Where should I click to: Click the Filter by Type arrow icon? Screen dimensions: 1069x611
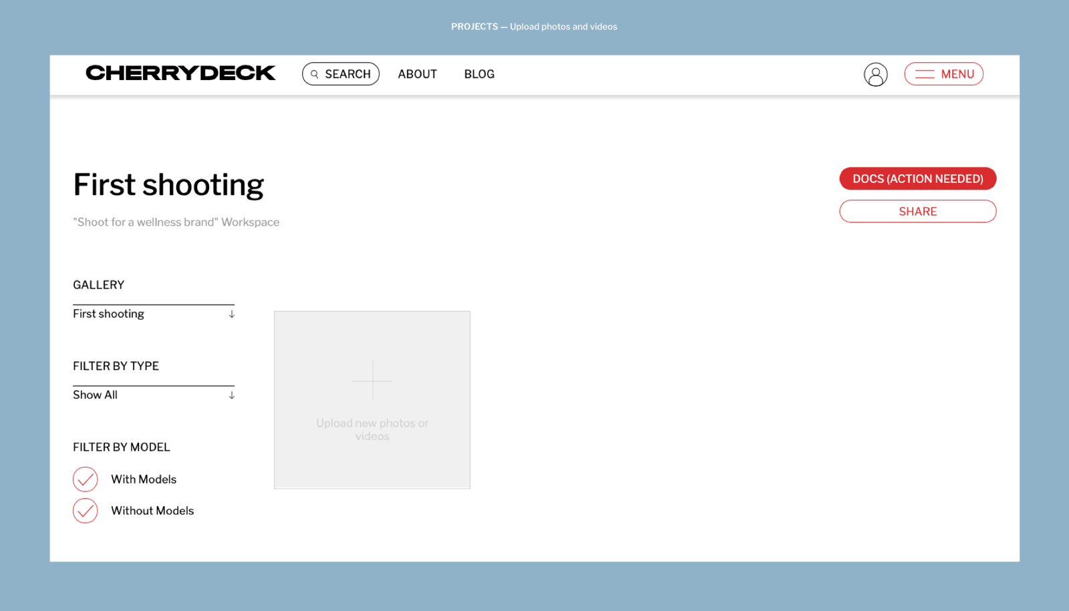click(231, 395)
